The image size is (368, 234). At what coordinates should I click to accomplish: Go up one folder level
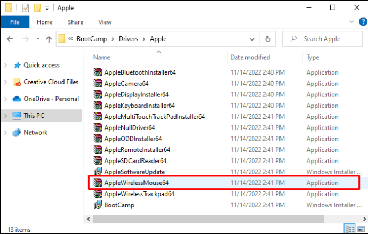click(x=49, y=39)
